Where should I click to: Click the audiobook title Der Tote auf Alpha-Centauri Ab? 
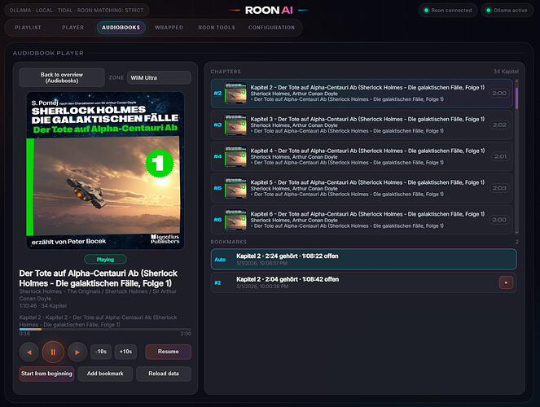click(x=99, y=278)
